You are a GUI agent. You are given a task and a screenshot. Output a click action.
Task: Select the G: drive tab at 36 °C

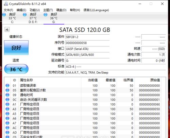pos(54,18)
